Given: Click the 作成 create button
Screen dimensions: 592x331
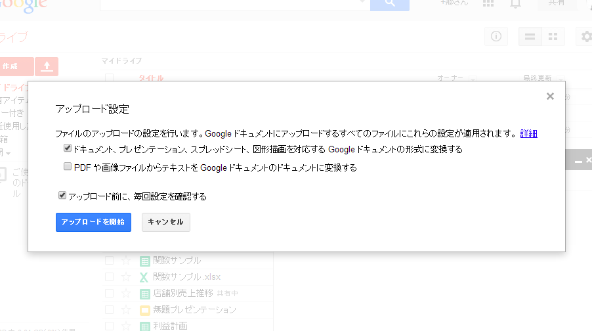Looking at the screenshot, I should 16,66.
